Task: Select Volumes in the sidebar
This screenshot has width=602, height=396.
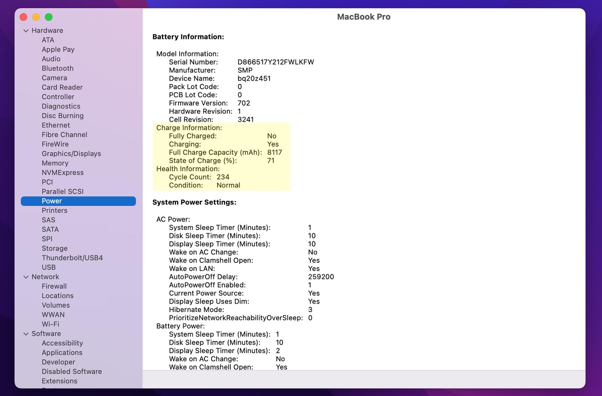Action: [56, 306]
